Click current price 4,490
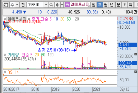Viewport: 138px width, 93px height. (x=17, y=12)
